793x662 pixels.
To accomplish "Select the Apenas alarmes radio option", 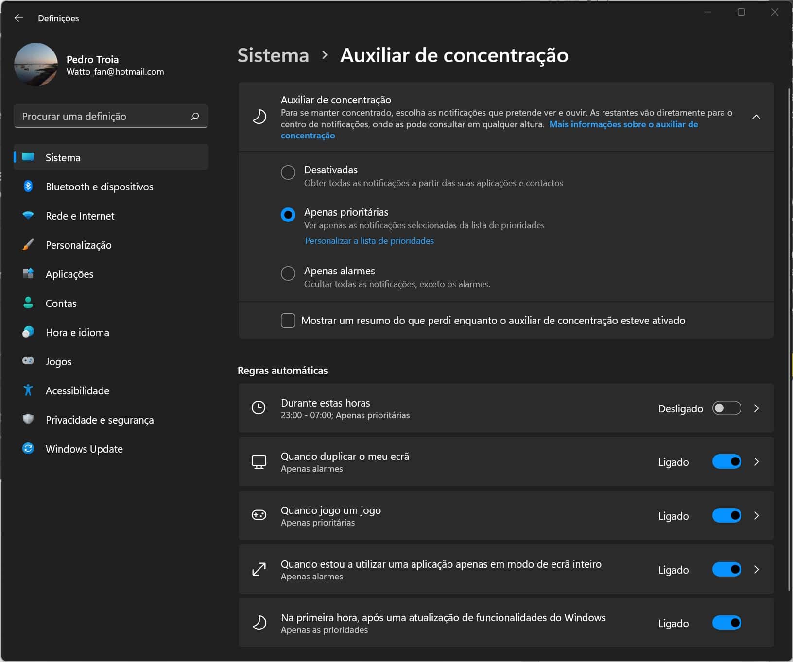I will (288, 273).
